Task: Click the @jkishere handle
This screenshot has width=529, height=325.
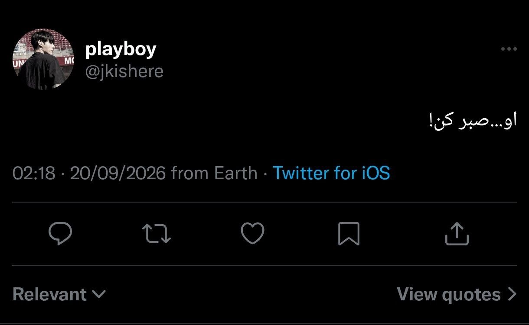Action: pos(124,71)
